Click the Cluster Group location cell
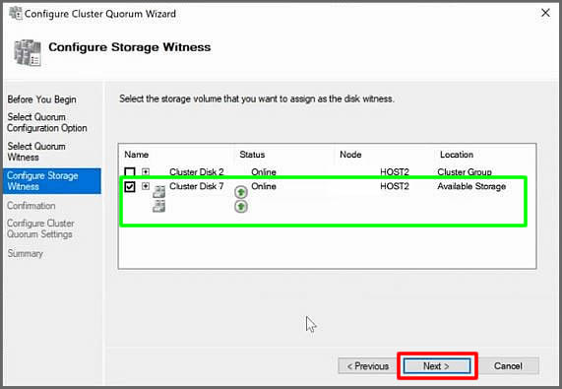Image resolution: width=562 pixels, height=389 pixels. pyautogui.click(x=465, y=172)
